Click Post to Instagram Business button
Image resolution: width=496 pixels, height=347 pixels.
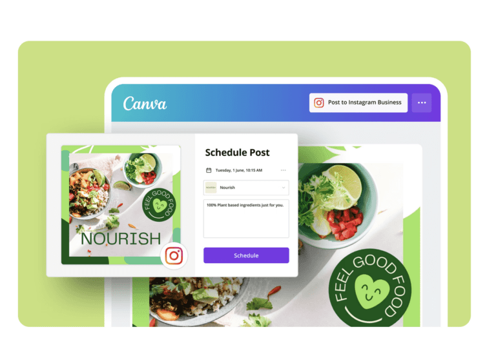pyautogui.click(x=358, y=103)
